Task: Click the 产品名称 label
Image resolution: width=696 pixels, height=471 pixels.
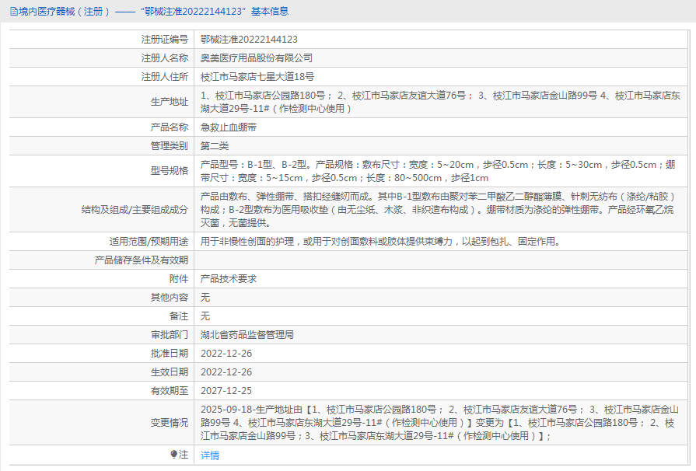Action: click(x=169, y=127)
